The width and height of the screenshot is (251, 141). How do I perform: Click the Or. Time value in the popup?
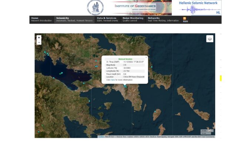coord(134,62)
